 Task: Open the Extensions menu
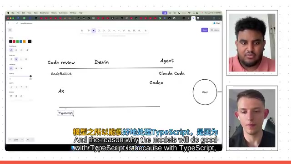point(63,13)
